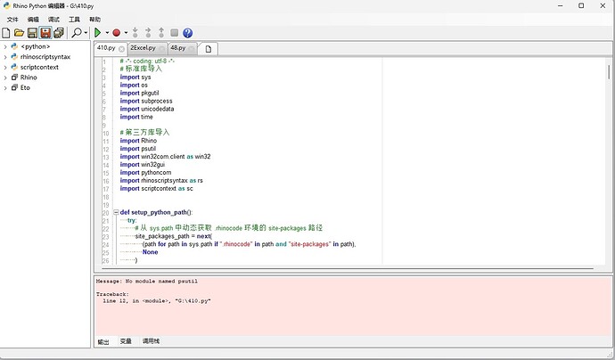The image size is (615, 360).
Task: Switch to the 调用栈 call stack tab
Action: click(151, 341)
